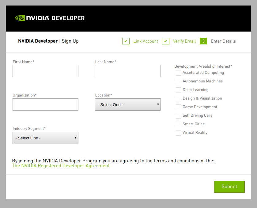Focus the Organization input field
The image size is (257, 208).
tap(45, 104)
